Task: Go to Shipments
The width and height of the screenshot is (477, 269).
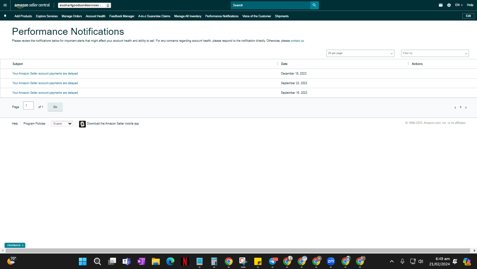Action: (x=282, y=16)
